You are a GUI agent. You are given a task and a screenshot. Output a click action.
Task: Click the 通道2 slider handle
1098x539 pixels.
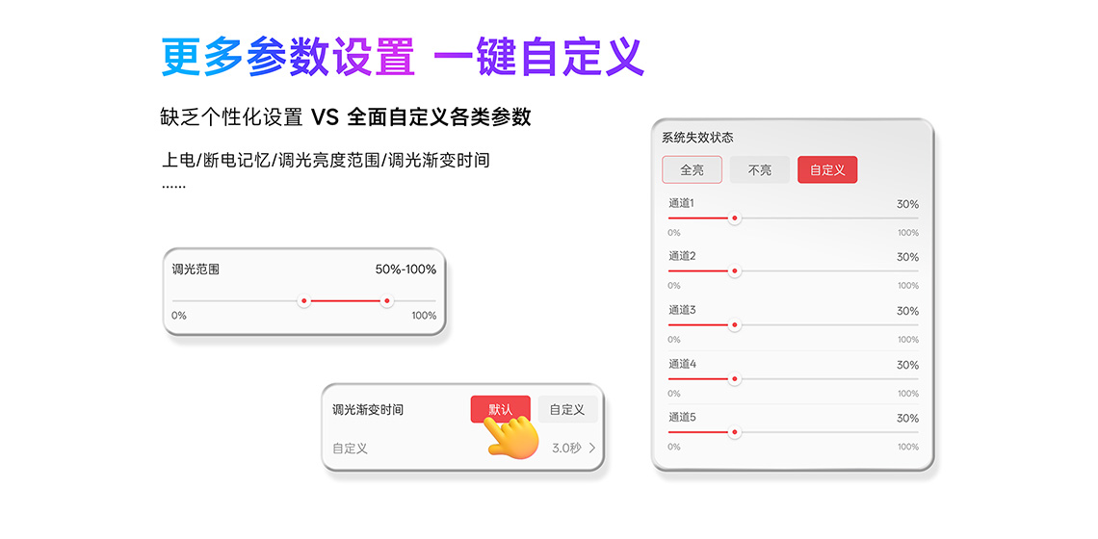(x=734, y=271)
